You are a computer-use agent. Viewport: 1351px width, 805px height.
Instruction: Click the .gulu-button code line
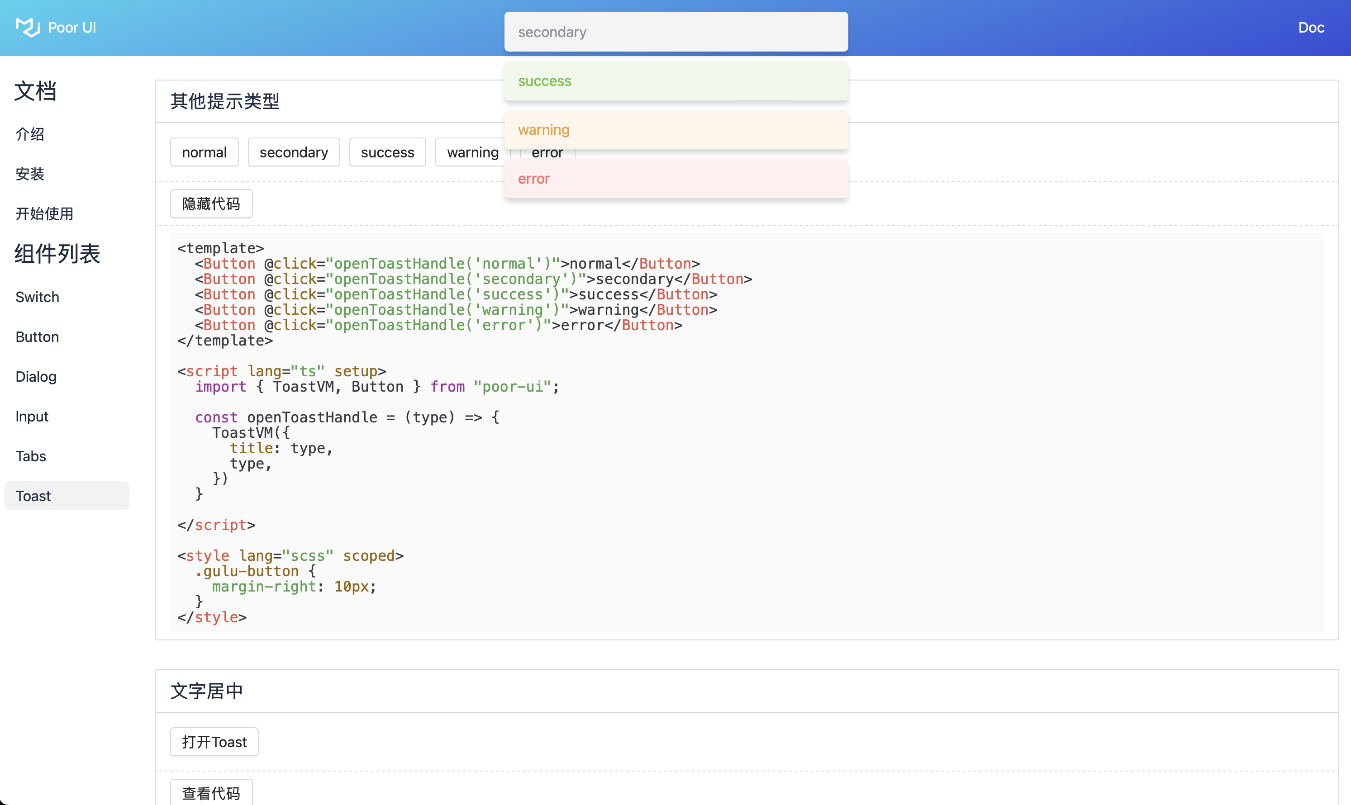click(x=256, y=571)
